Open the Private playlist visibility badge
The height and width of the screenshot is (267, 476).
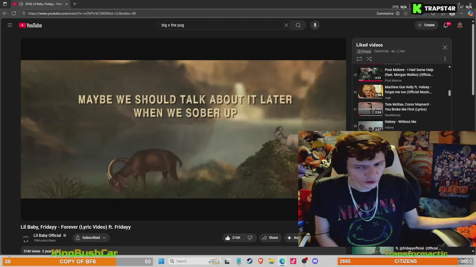[364, 52]
